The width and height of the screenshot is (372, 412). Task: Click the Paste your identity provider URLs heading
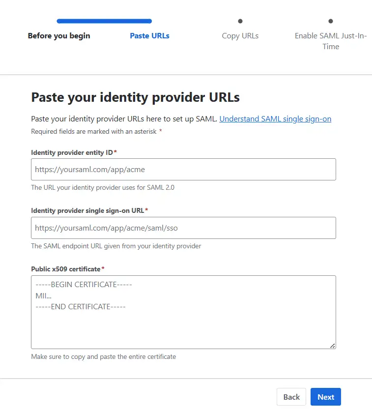135,97
